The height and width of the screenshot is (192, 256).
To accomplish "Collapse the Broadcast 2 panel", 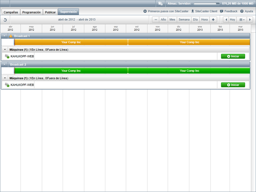I will pos(4,64).
